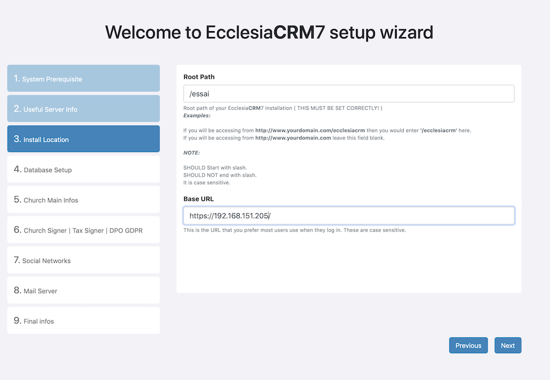Click the bold http://www.yourdomain.com example text
This screenshot has height=380, width=550.
point(293,138)
